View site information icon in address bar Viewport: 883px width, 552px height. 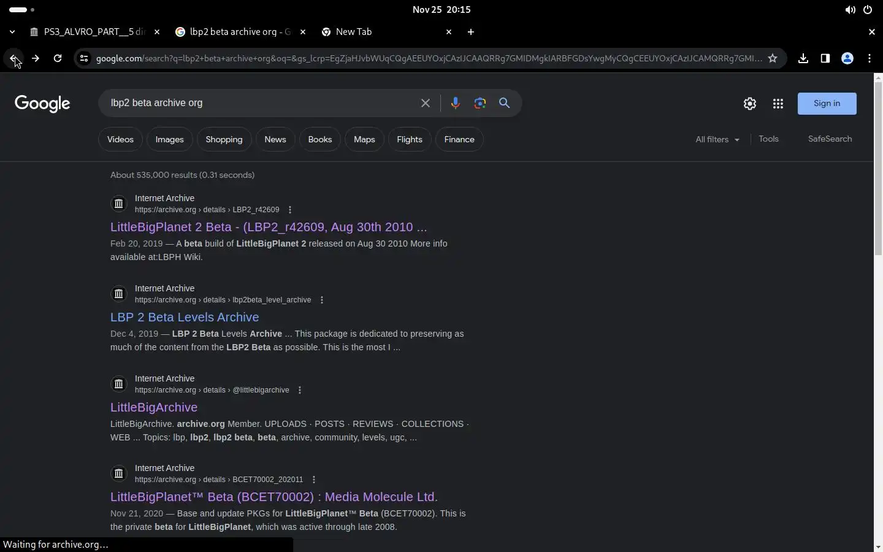point(84,58)
